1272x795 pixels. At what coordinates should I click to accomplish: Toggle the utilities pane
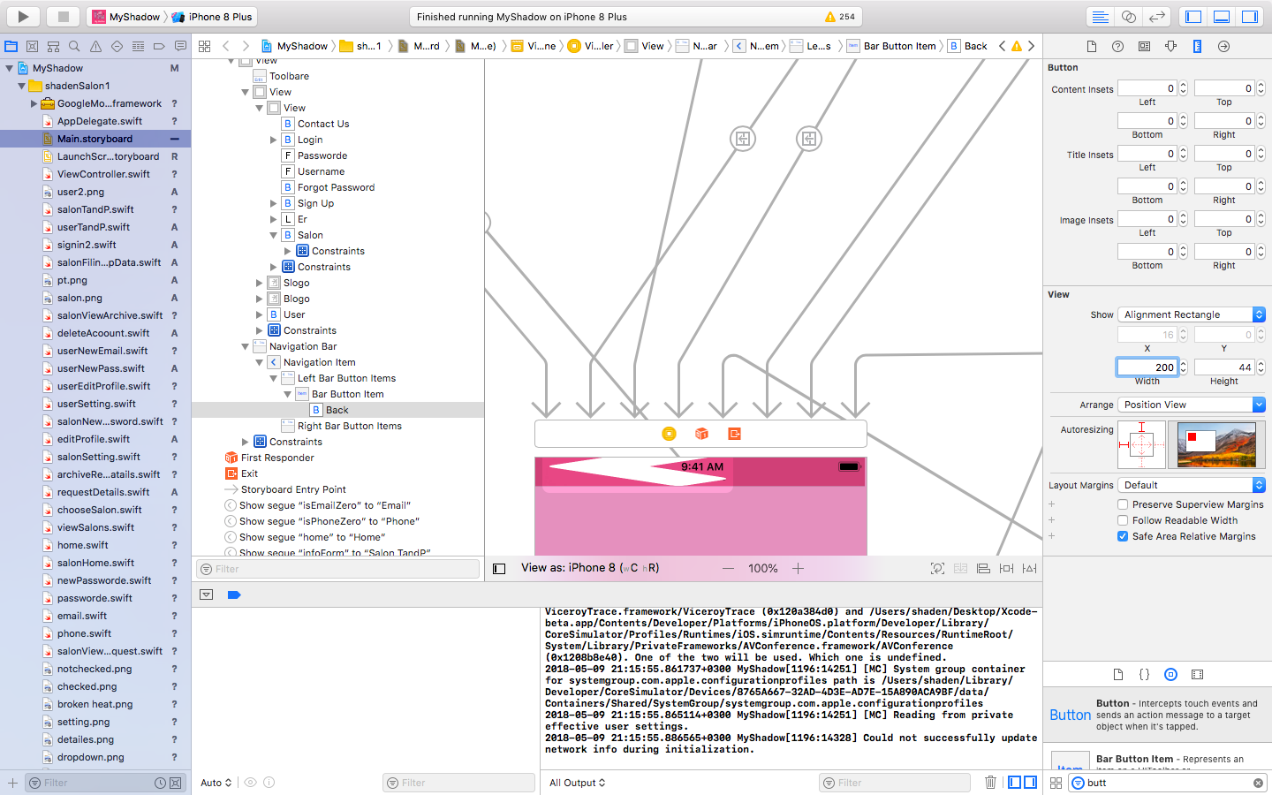coord(1250,17)
